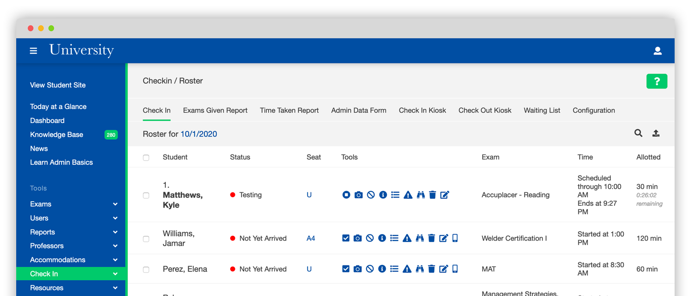Image resolution: width=695 pixels, height=296 pixels.
Task: Click stop icon in Matthews, Kyle row
Action: [x=346, y=195]
